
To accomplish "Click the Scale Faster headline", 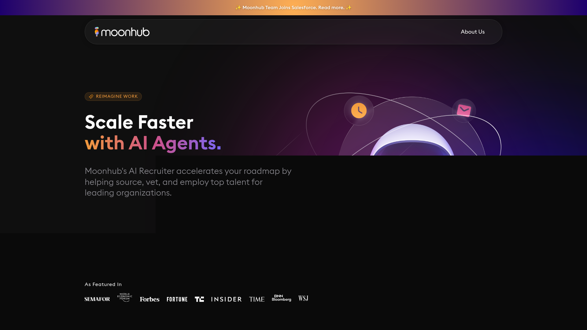I will (138, 122).
